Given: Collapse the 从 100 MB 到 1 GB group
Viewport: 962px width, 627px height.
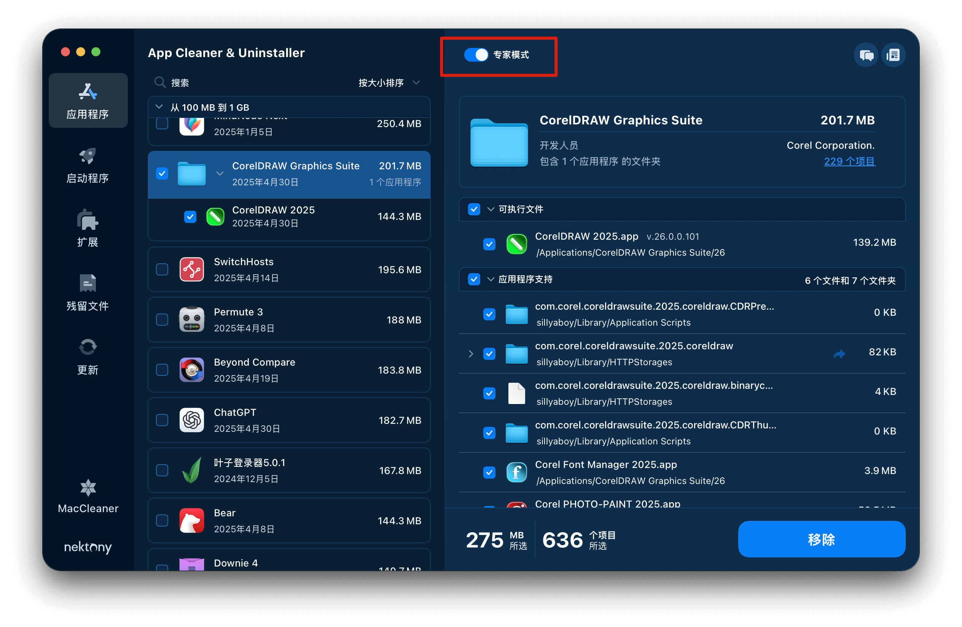Looking at the screenshot, I should coord(159,107).
